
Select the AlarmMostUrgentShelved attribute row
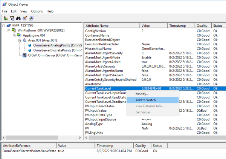pyautogui.click(x=155, y=75)
